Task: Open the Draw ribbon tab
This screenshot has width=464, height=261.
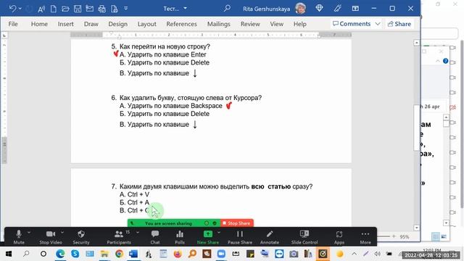Action: pyautogui.click(x=91, y=24)
